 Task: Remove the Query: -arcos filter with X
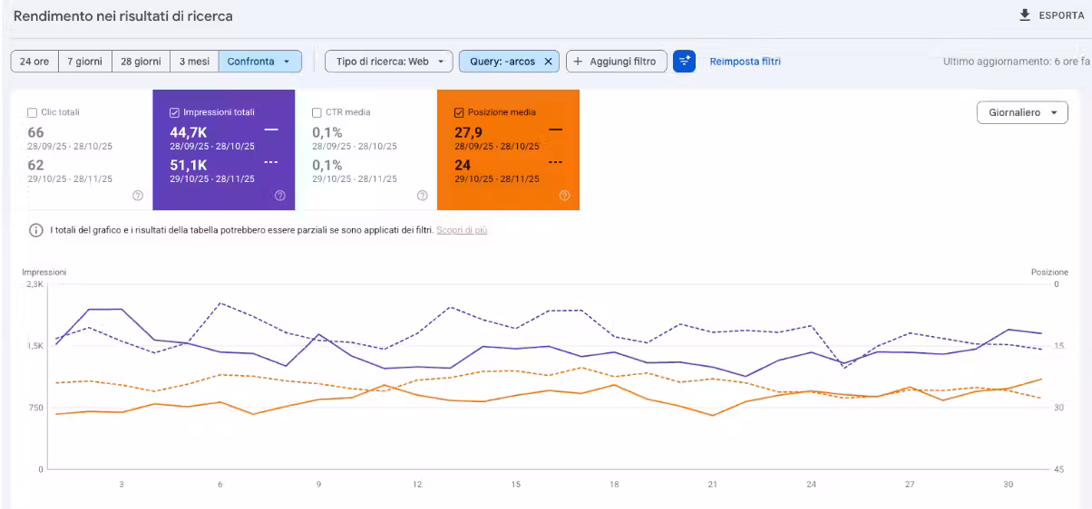548,62
